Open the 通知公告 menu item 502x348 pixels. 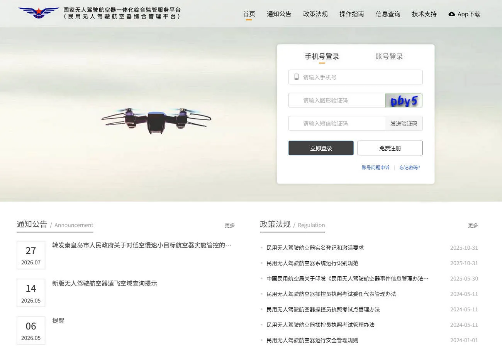tap(279, 14)
